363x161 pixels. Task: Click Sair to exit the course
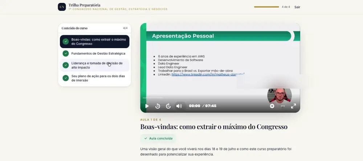pos(297,7)
